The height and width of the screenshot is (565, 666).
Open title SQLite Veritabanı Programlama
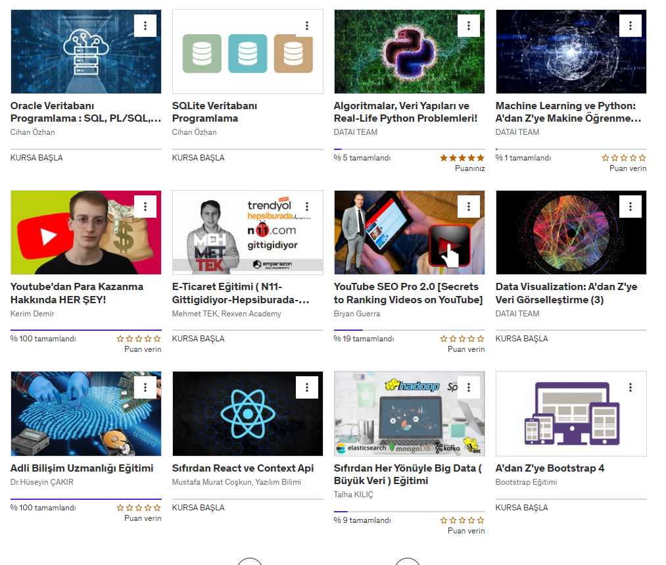[214, 112]
